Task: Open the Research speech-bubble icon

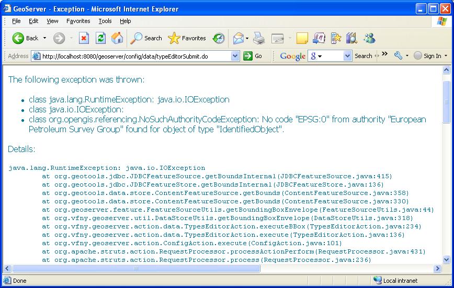Action: [x=319, y=38]
